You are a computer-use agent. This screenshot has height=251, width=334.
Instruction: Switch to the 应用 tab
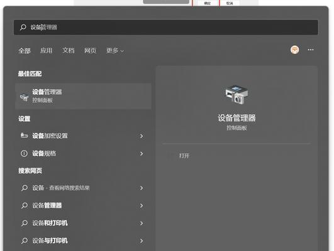pyautogui.click(x=46, y=51)
